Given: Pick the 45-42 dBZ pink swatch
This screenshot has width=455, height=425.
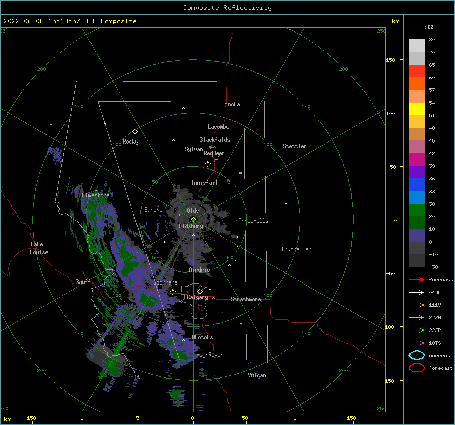Looking at the screenshot, I should coord(417,147).
